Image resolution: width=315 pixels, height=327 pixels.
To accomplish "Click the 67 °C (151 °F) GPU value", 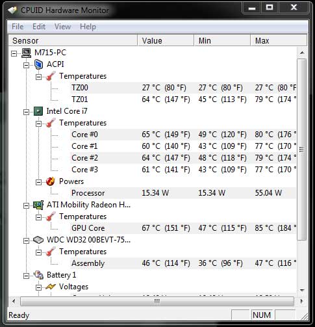I will click(x=166, y=228).
